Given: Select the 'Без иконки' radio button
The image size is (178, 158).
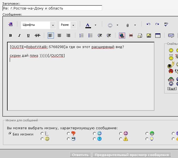Looking at the screenshot, I should coord(10,134).
